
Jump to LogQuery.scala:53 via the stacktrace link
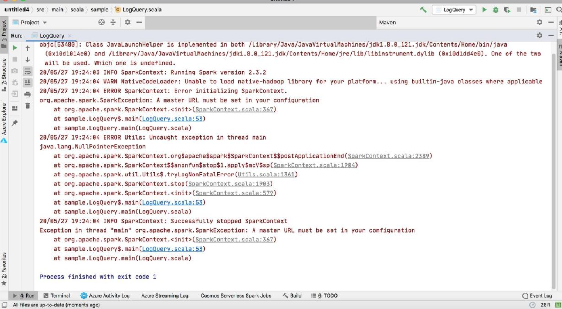pyautogui.click(x=172, y=119)
